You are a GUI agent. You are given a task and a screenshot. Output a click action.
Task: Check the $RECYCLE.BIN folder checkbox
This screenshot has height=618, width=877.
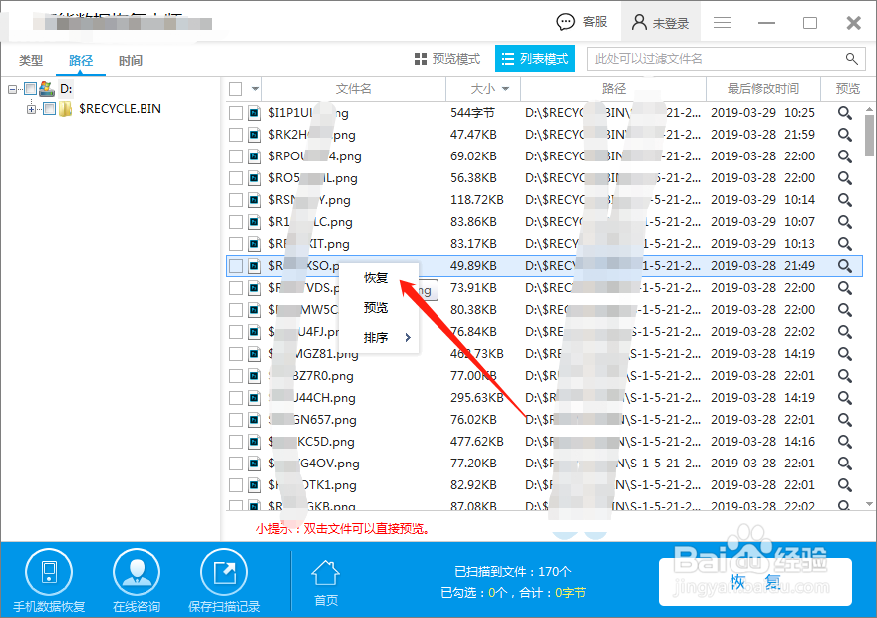tap(49, 108)
